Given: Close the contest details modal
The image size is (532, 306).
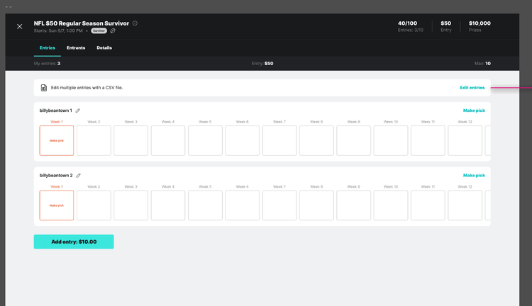Looking at the screenshot, I should (19, 26).
